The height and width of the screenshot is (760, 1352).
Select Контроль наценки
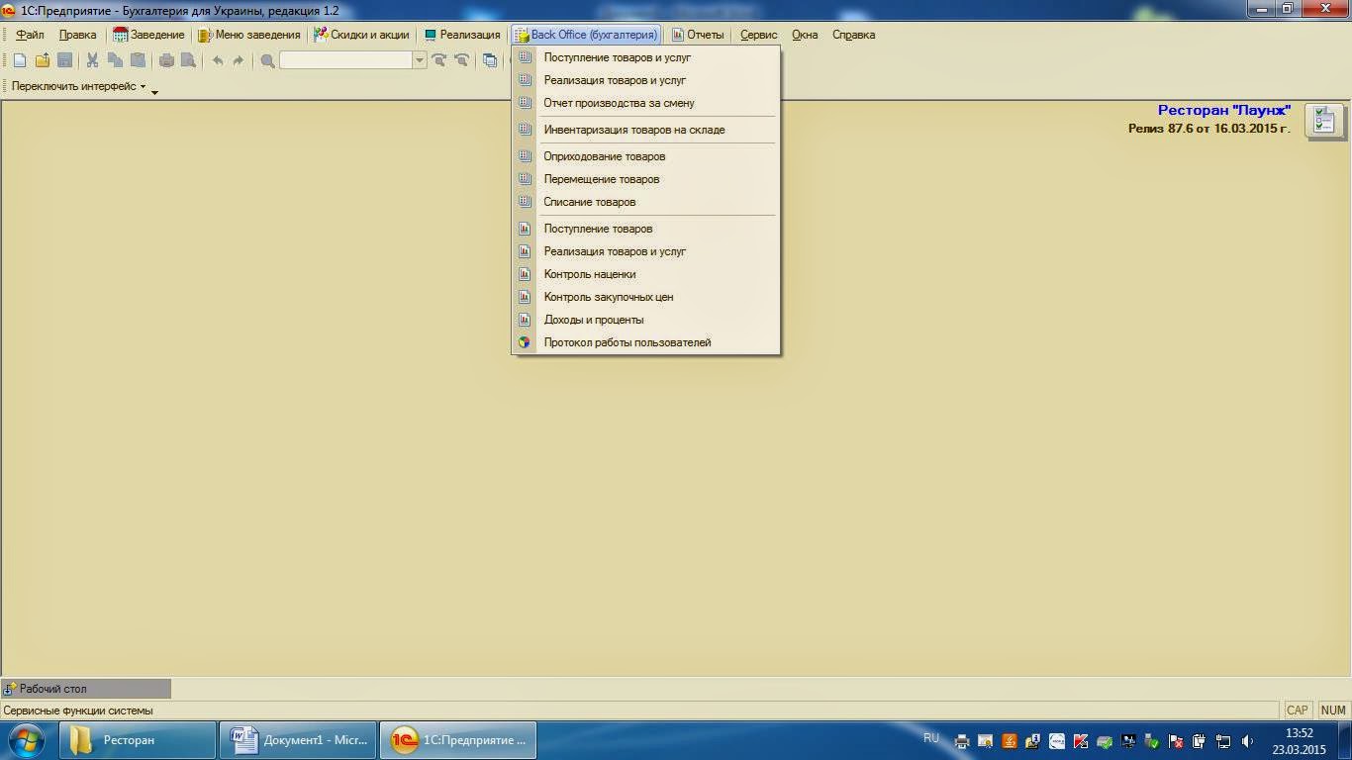[646, 274]
